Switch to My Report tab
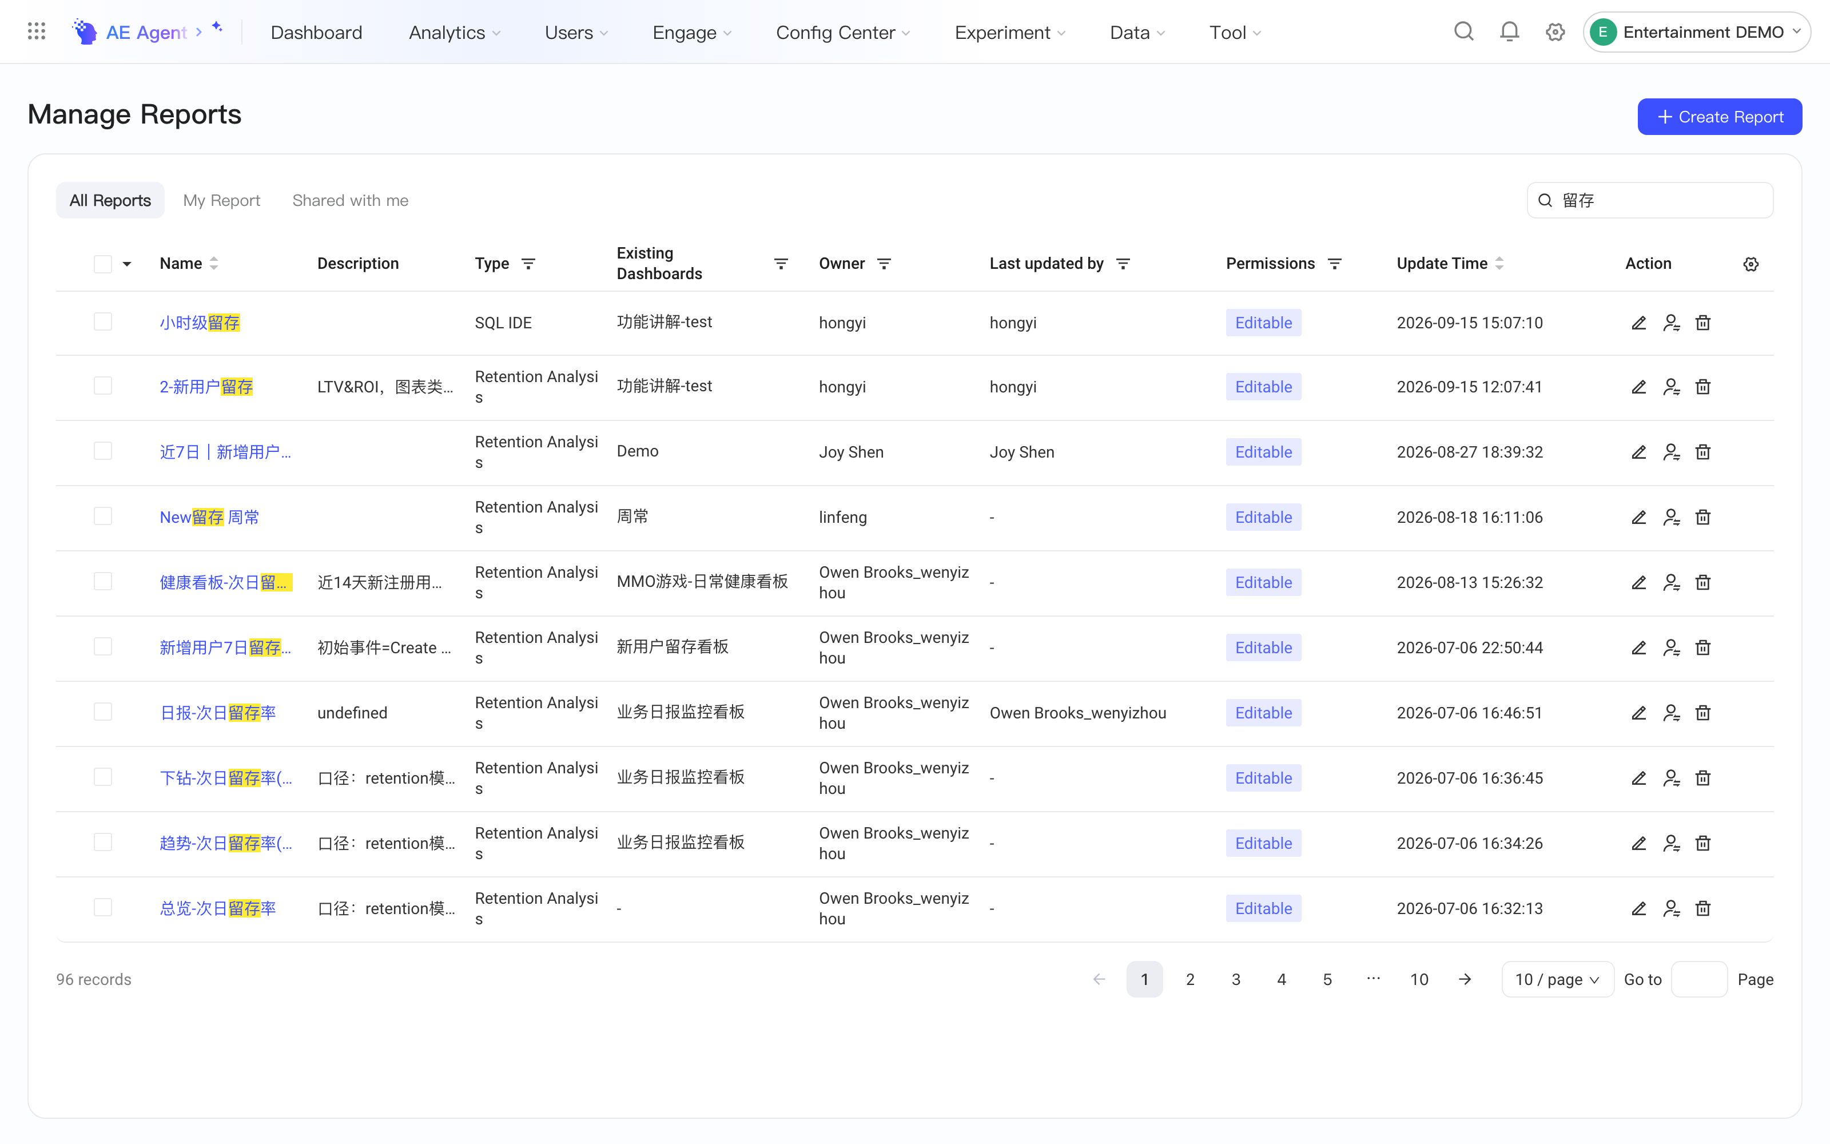 point(221,201)
